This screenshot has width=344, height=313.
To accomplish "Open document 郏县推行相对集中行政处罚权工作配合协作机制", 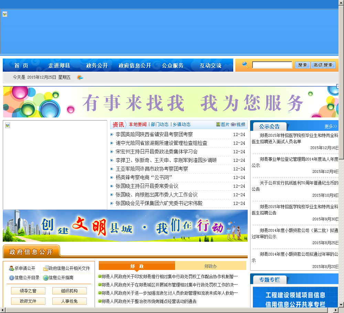I will point(170,276).
